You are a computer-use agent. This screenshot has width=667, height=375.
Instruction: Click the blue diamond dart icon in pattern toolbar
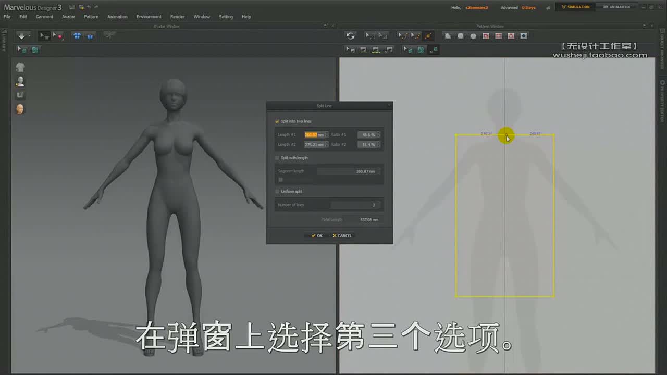click(524, 36)
